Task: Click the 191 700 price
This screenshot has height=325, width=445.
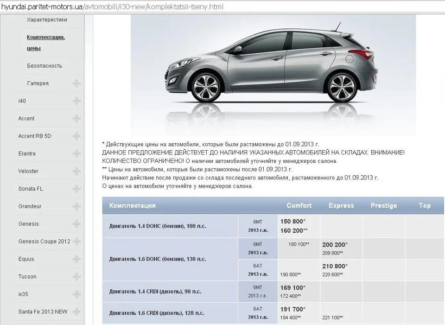Action: [293, 309]
